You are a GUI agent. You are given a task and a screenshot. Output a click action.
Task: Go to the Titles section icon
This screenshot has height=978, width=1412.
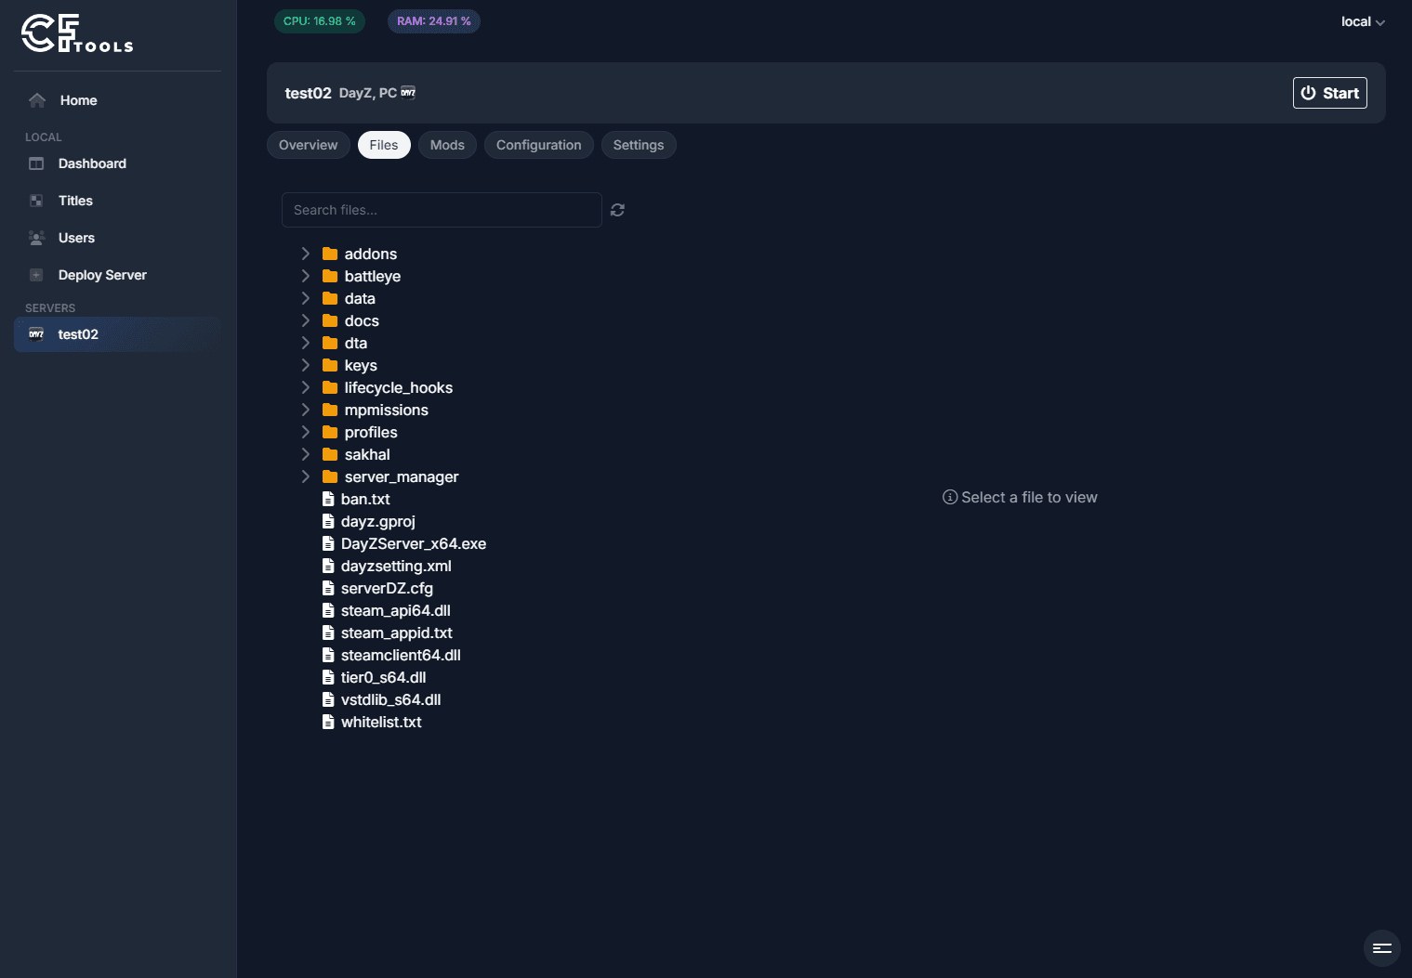[36, 201]
